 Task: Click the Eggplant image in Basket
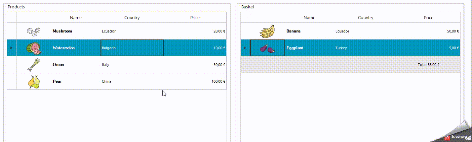click(267, 48)
